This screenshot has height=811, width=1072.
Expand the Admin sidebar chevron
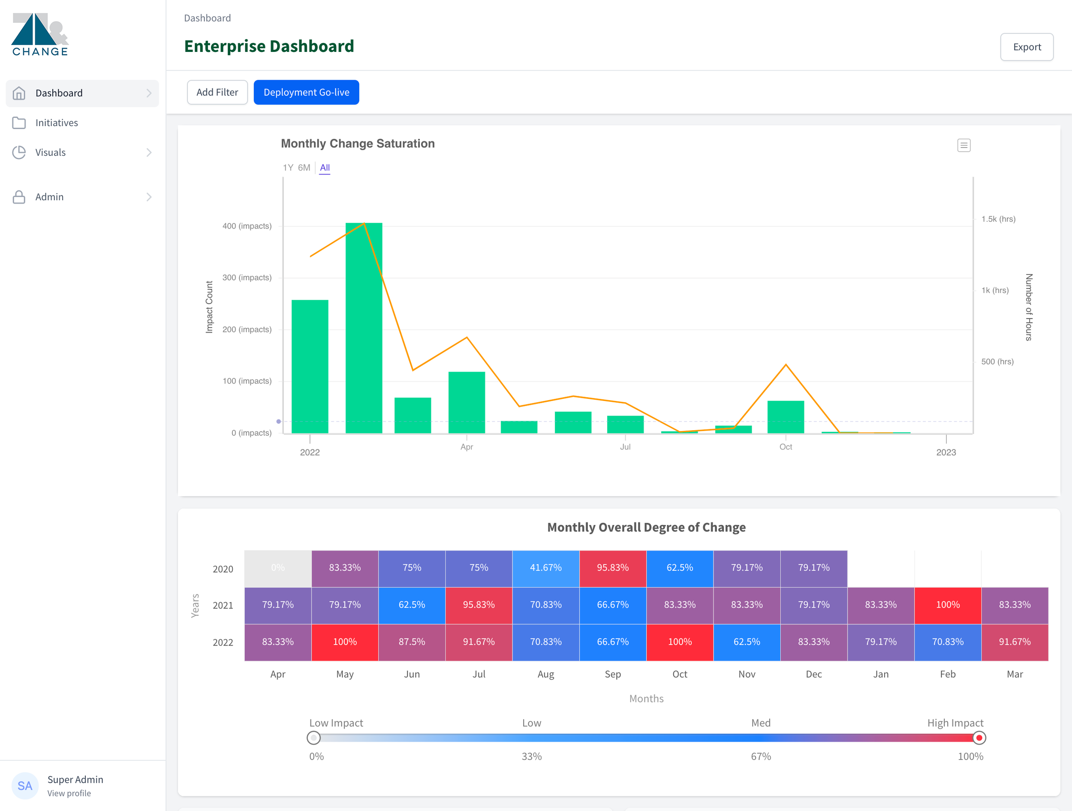coord(149,197)
